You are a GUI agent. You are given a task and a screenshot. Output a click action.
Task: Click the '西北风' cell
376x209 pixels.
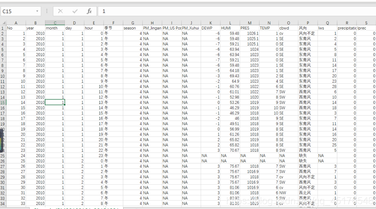308,193
